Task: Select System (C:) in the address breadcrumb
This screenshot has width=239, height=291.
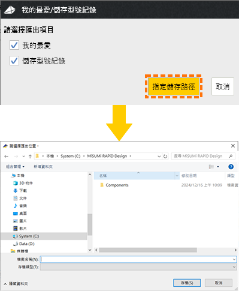Action: [x=71, y=156]
